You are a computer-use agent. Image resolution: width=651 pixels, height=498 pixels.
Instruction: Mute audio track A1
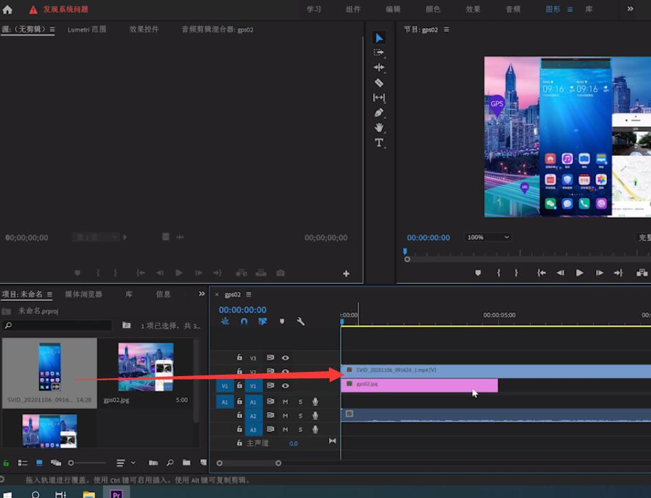point(285,402)
